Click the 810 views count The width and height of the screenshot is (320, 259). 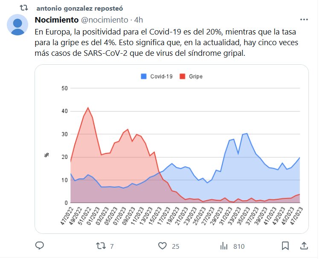tap(239, 246)
